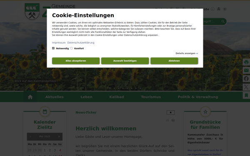Open the Tourismus menu
This screenshot has height=156, width=250.
click(x=151, y=97)
